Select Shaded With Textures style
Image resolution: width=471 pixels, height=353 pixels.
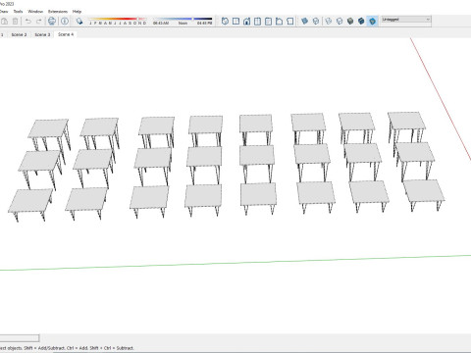point(361,22)
